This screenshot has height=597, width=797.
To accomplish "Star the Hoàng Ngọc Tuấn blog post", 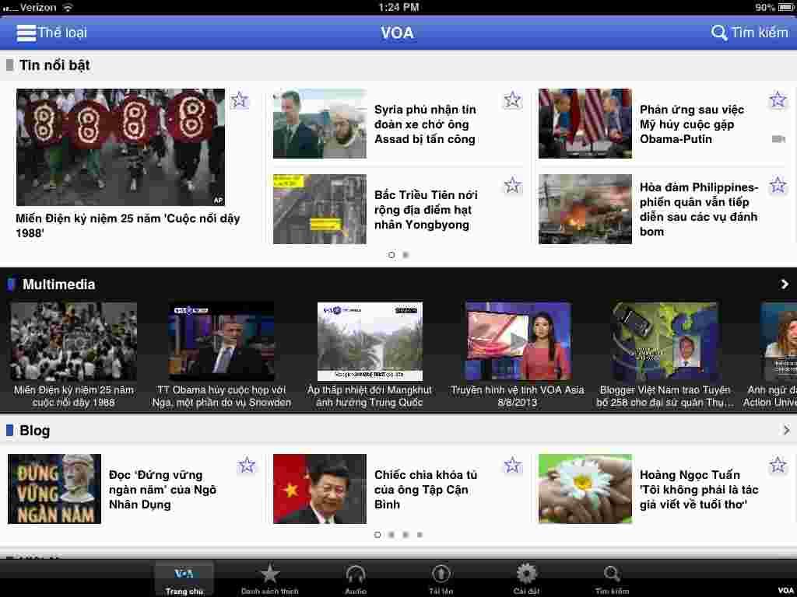I will click(x=778, y=465).
